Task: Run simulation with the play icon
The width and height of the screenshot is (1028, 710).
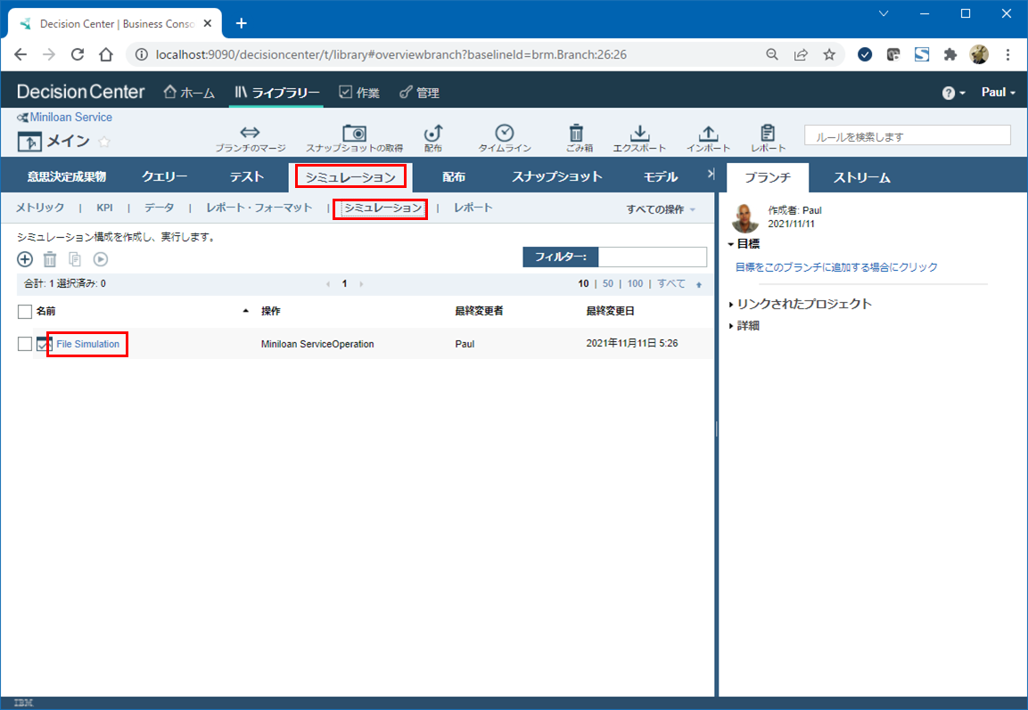Action: [x=101, y=259]
